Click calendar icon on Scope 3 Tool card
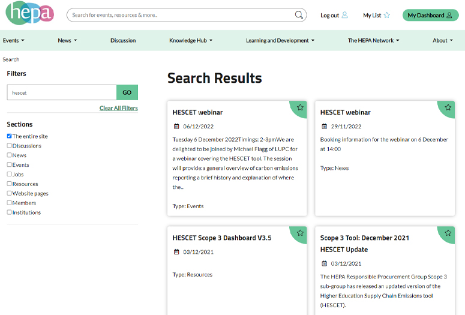Screen dimensions: 465x315 click(x=325, y=263)
